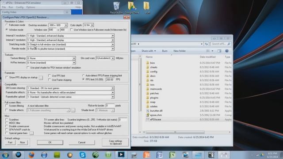Open the stuff folder on desktop

pos(147,8)
